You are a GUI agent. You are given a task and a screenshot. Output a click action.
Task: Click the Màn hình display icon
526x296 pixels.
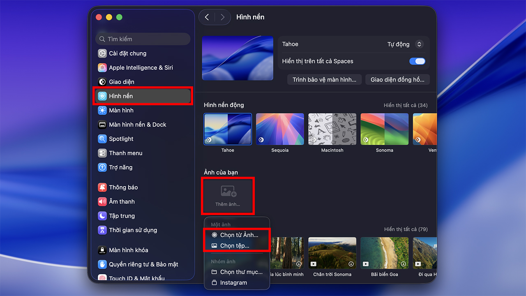tap(102, 110)
